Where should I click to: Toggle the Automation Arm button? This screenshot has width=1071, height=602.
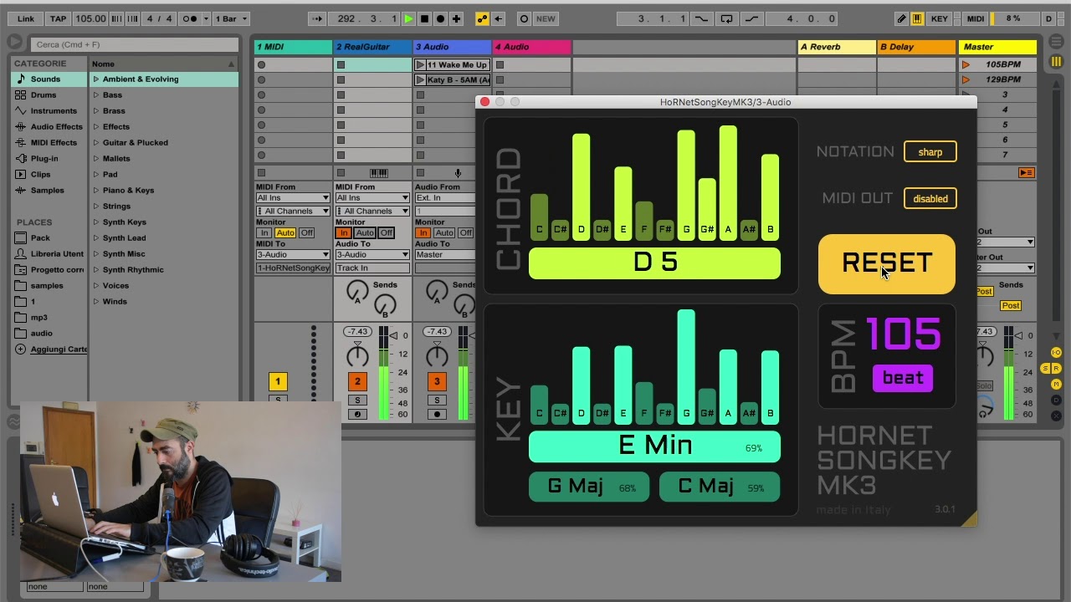pos(482,18)
